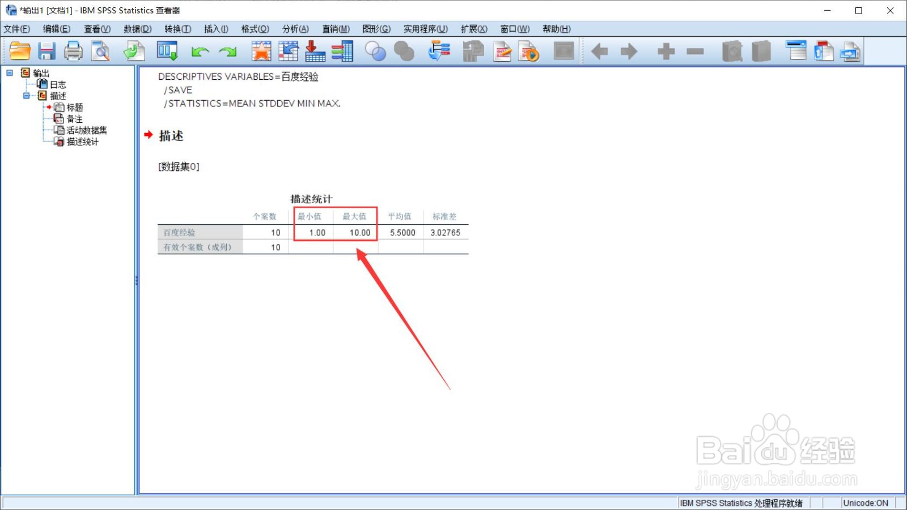Viewport: 907px width, 510px height.
Task: Click the [数据集0] label
Action: (x=179, y=166)
